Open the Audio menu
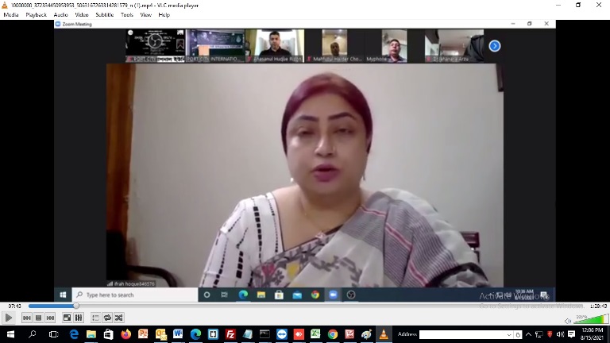The image size is (610, 343). point(60,15)
